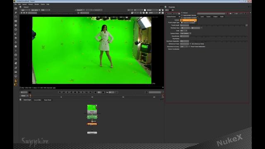Switch to the Curve Editor tab
This screenshot has width=265, height=149.
37,100
